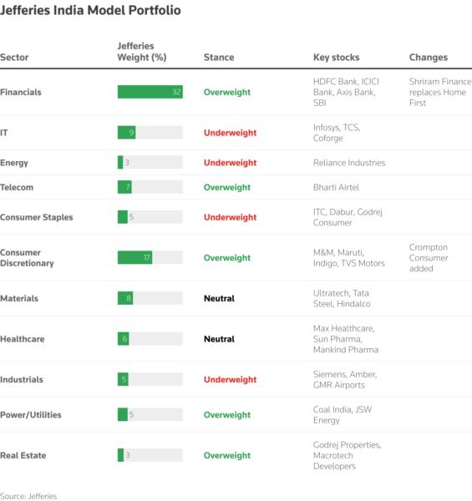Select the Telecom sector label
The height and width of the screenshot is (501, 472).
pos(17,187)
